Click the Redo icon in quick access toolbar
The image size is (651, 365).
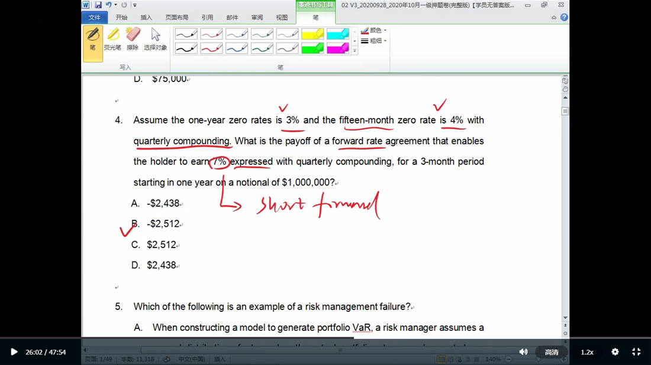pyautogui.click(x=124, y=5)
